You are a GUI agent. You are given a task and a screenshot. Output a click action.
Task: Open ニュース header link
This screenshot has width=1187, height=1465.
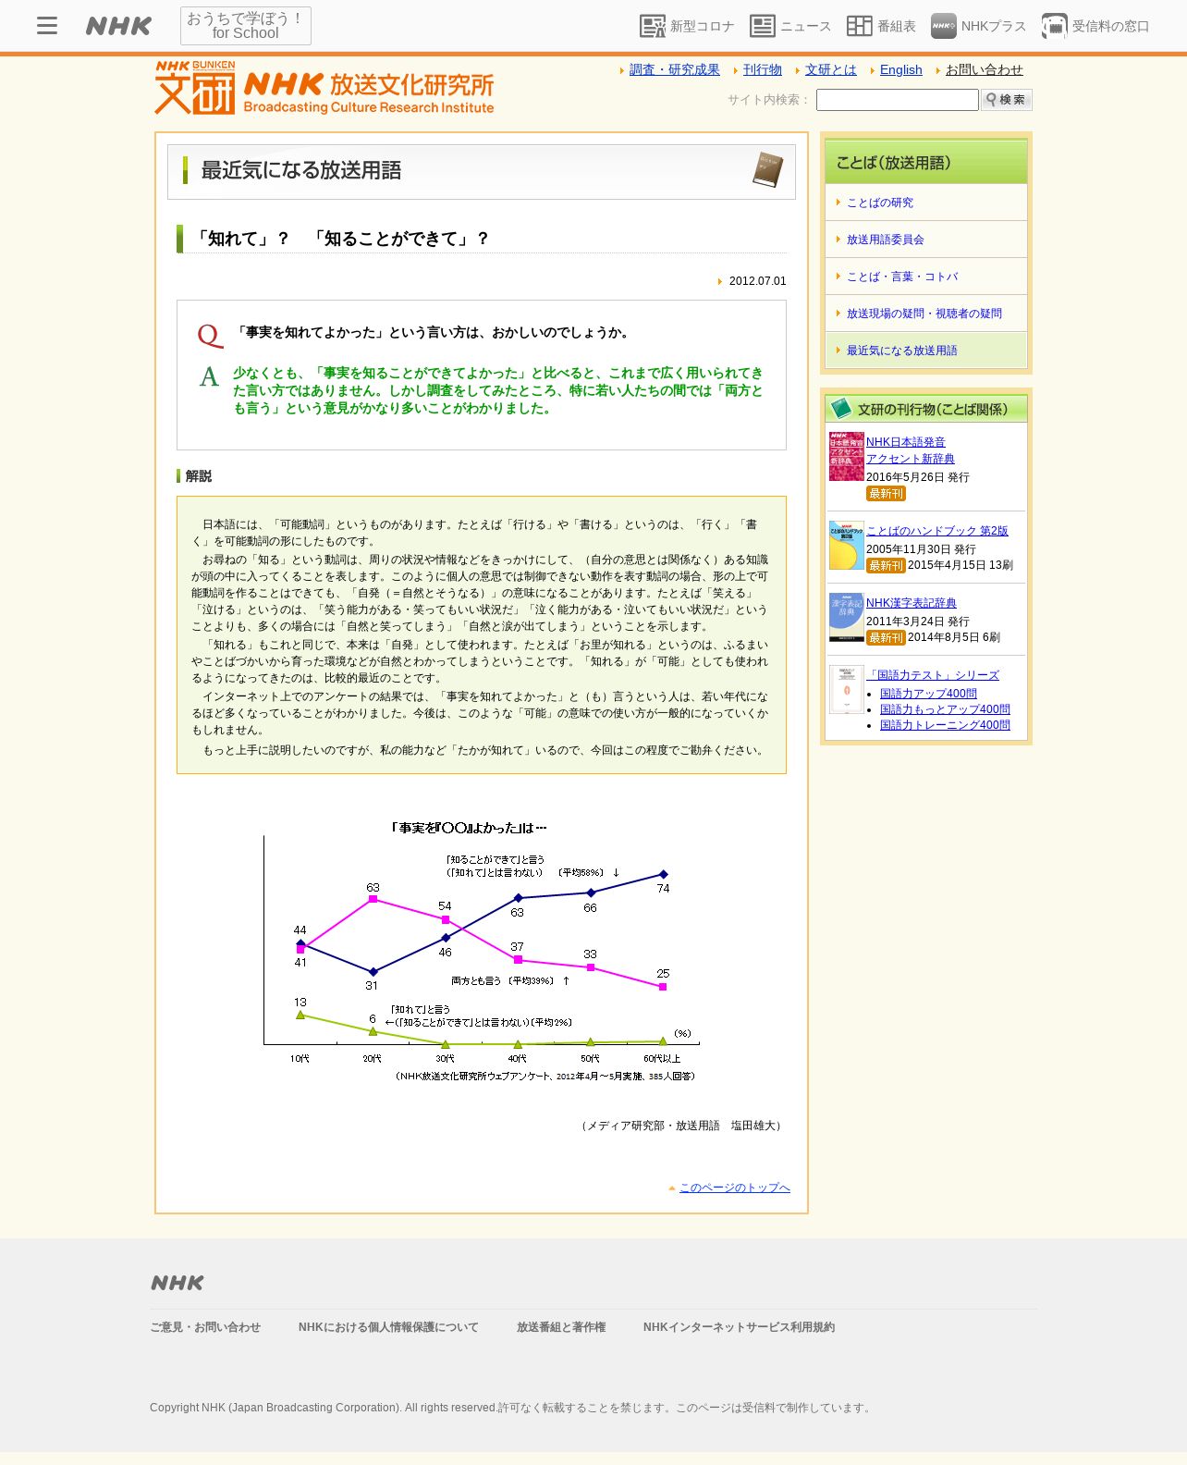point(806,26)
